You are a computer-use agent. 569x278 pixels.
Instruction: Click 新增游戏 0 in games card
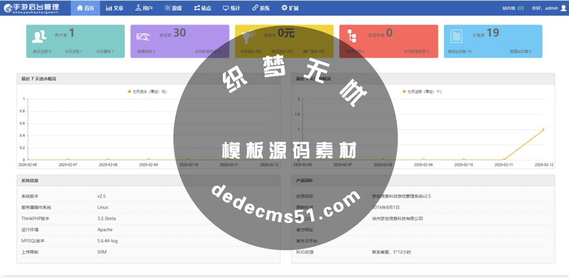click(x=146, y=52)
